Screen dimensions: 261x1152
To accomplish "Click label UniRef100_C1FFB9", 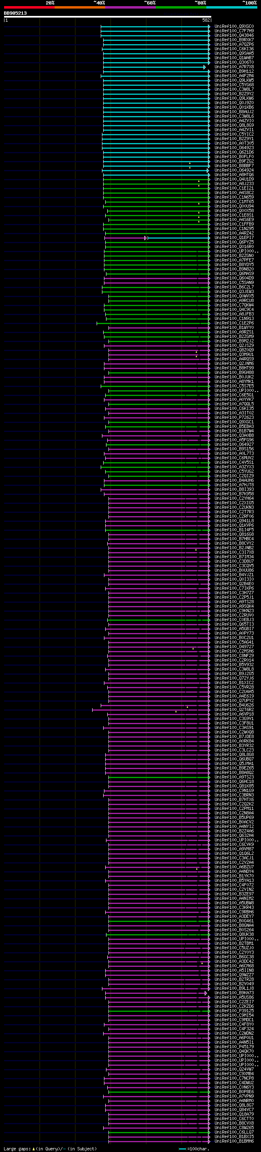I will click(234, 224).
